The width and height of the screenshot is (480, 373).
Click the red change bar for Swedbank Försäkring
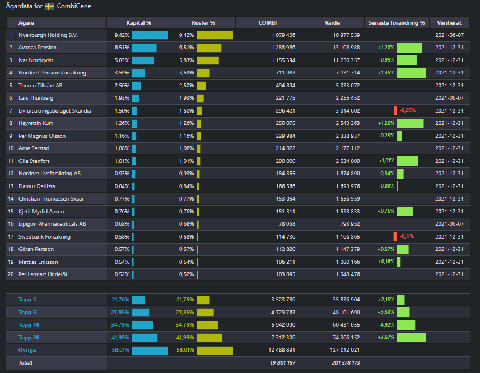tap(395, 236)
